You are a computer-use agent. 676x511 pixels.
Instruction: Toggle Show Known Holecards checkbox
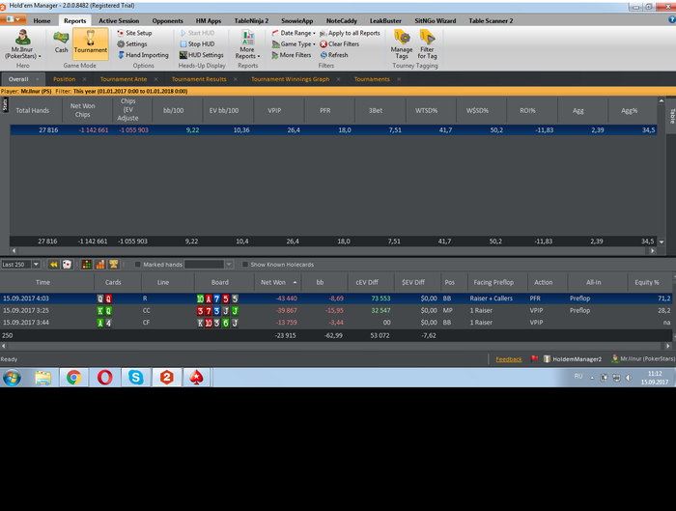245,265
